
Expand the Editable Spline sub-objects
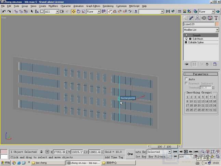point(186,42)
